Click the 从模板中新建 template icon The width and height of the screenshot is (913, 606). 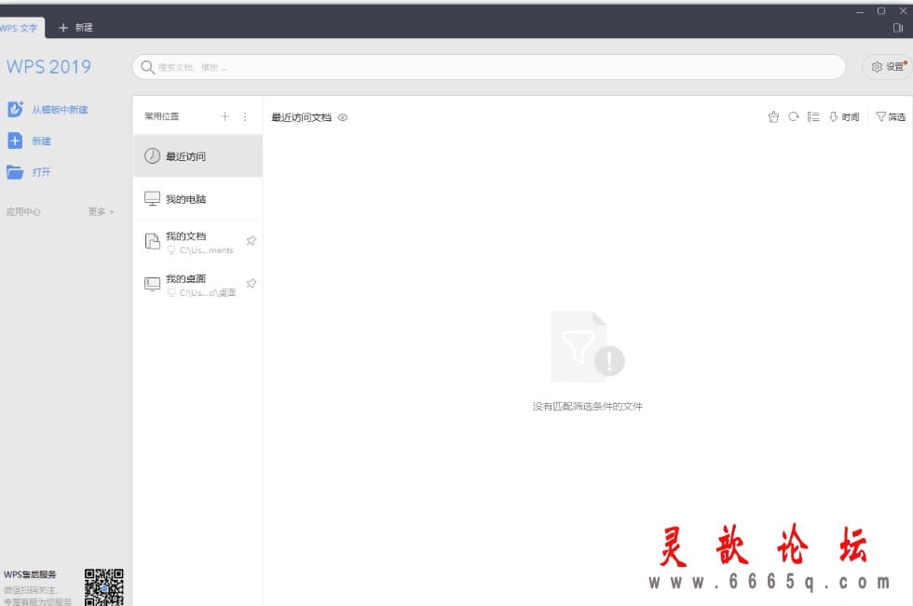click(15, 109)
